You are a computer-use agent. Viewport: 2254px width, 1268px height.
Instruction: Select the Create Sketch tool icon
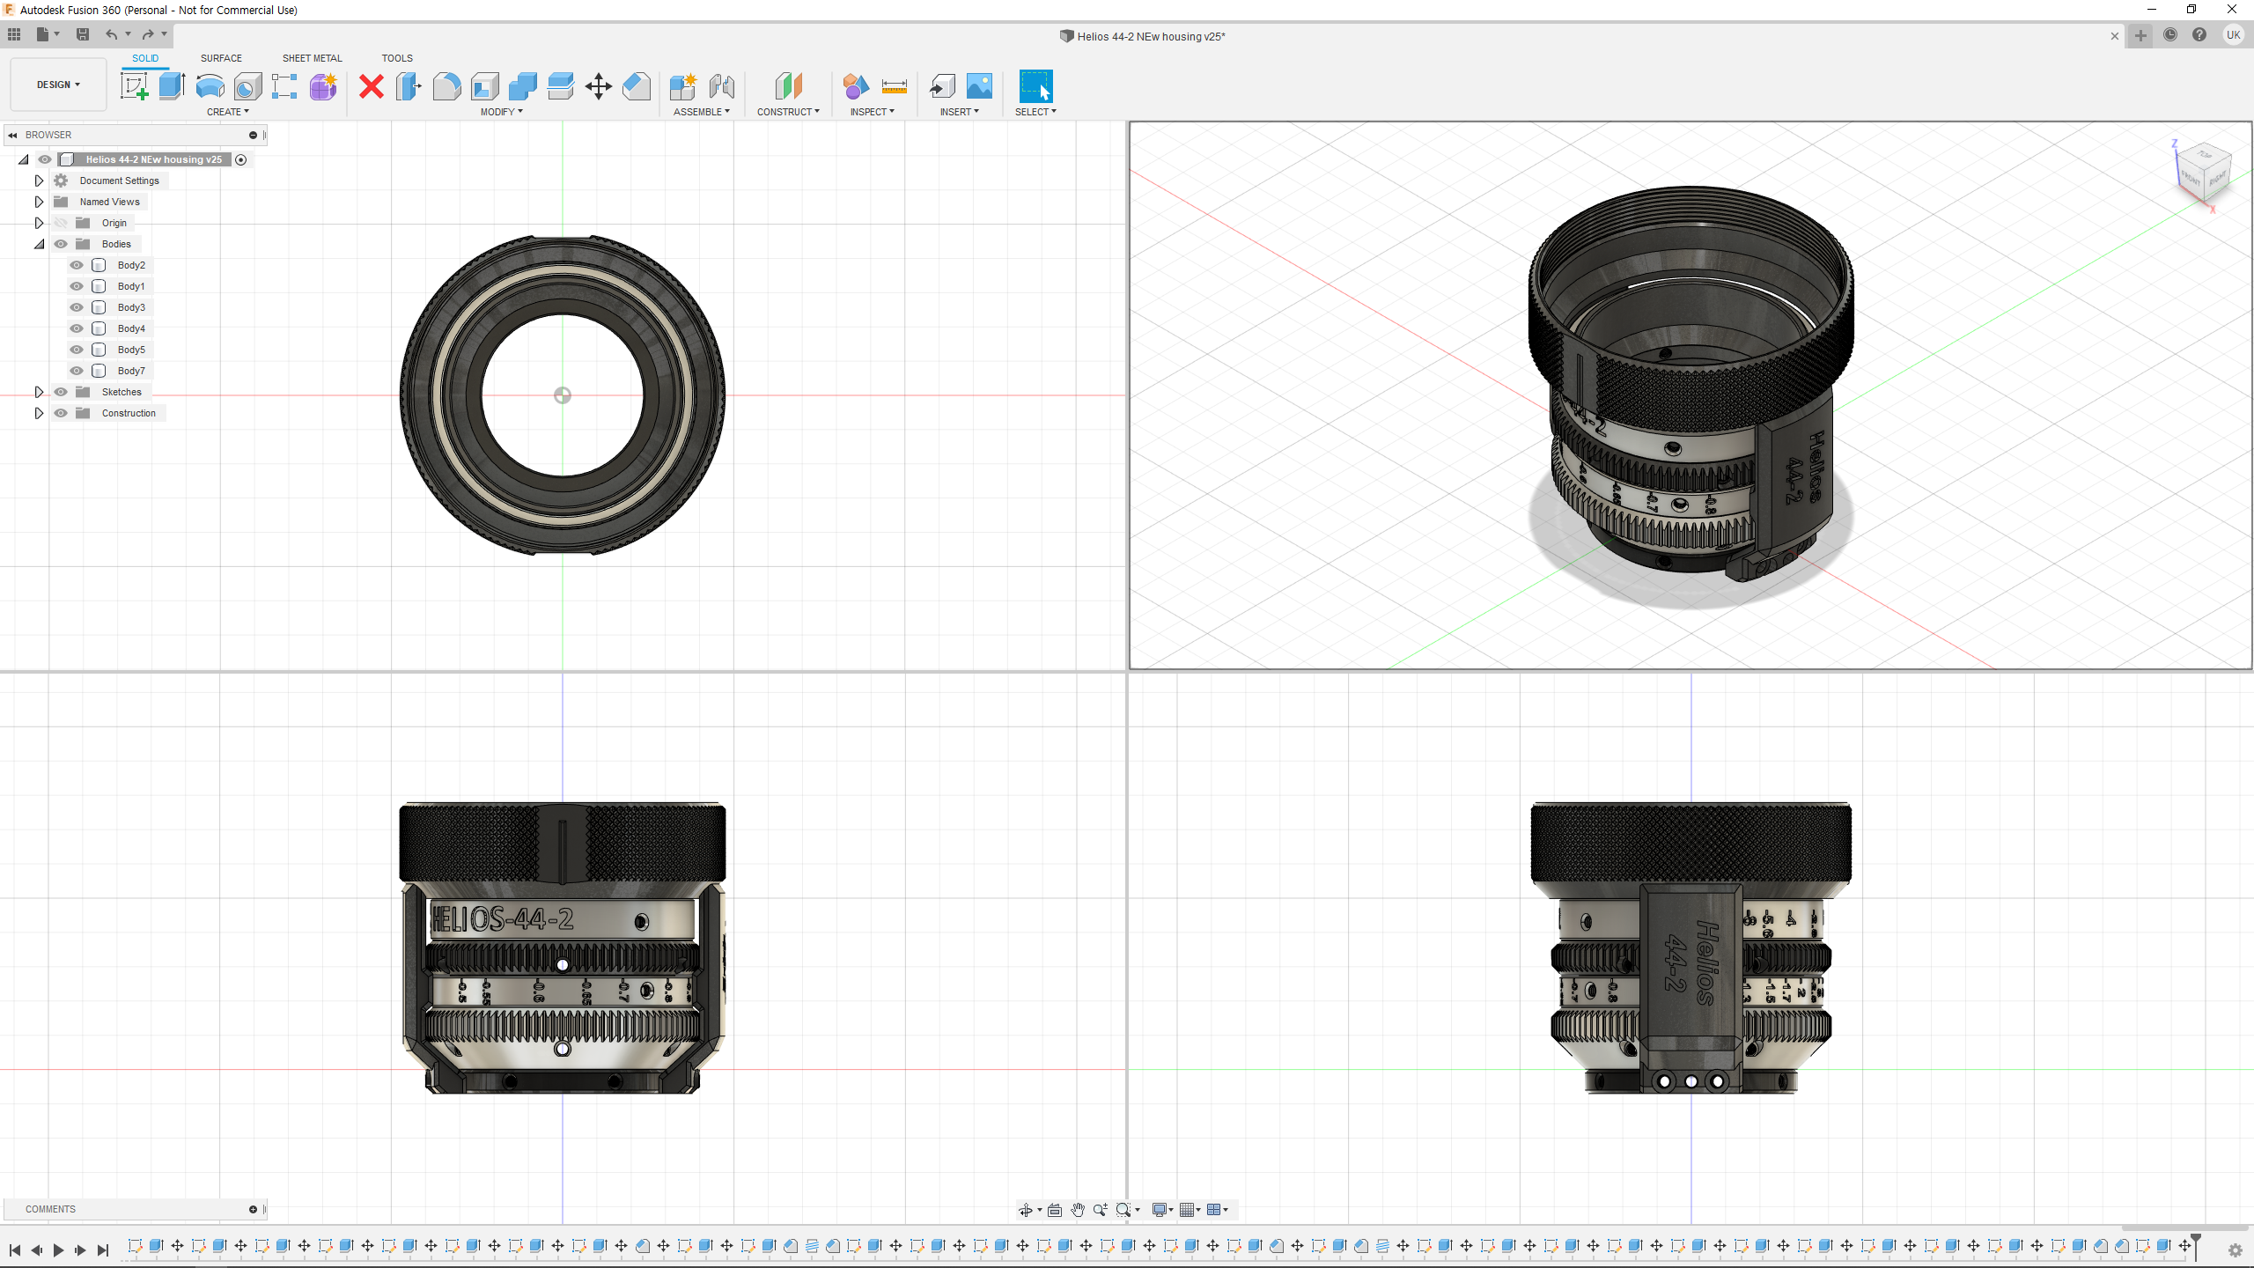click(x=134, y=86)
